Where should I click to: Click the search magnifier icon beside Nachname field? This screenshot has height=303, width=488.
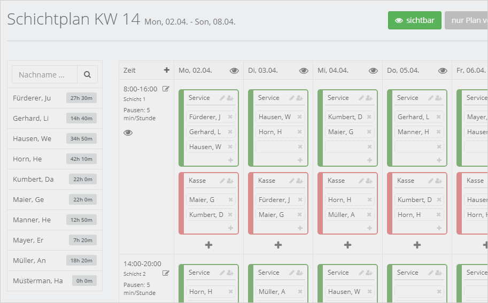pyautogui.click(x=87, y=75)
